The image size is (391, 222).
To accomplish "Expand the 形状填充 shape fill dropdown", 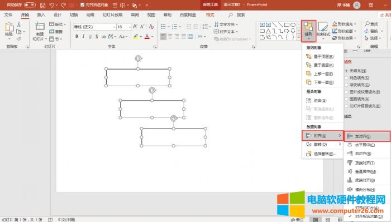I will click(355, 24).
